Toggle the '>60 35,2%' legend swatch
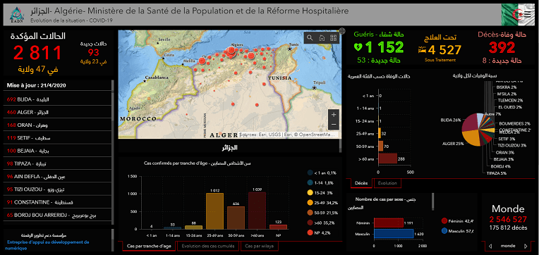The width and height of the screenshot is (539, 255). pyautogui.click(x=310, y=223)
